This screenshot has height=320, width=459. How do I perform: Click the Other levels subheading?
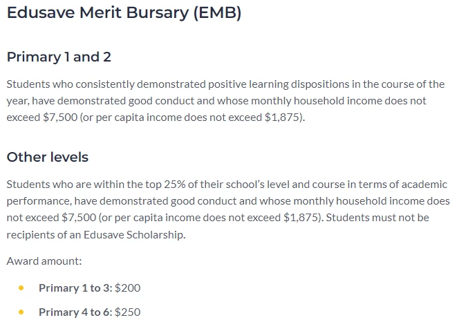48,157
